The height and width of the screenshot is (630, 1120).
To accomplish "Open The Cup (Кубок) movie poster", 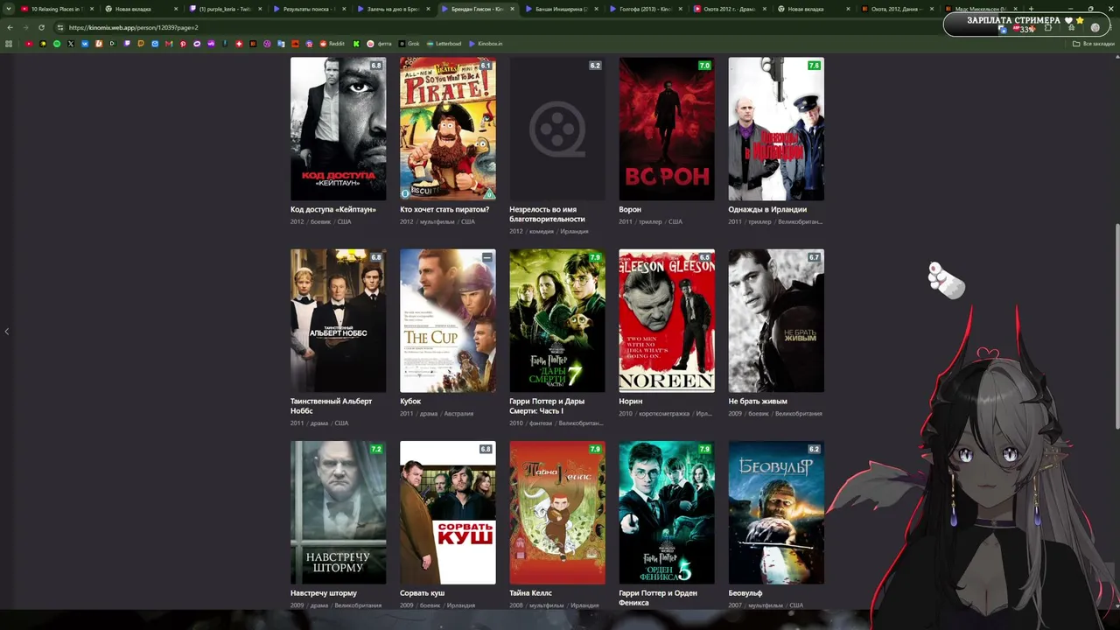I will (448, 320).
